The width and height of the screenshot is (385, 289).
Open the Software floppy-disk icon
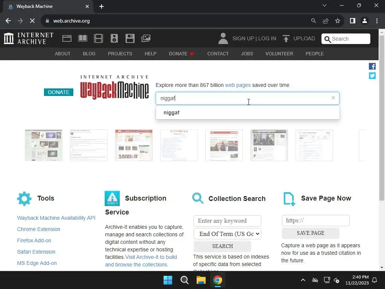point(130,39)
